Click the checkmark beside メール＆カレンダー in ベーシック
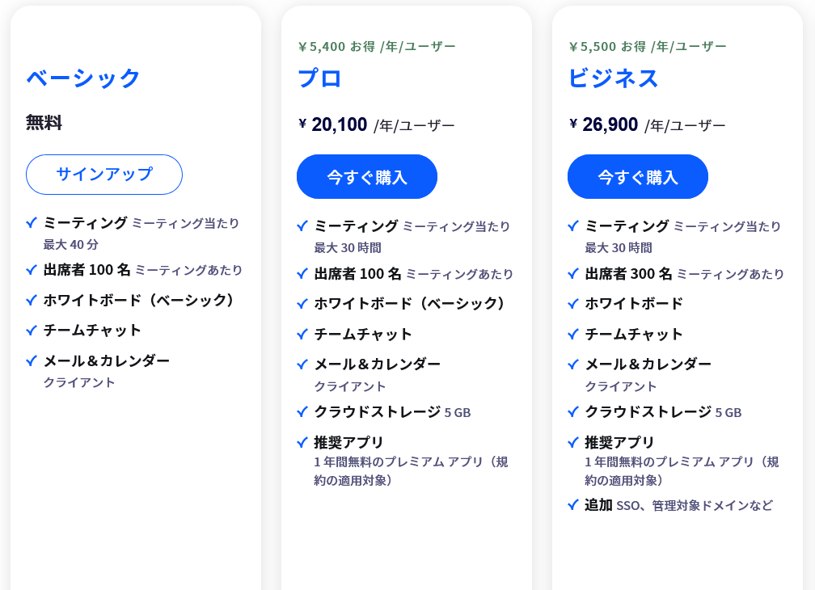 30,361
